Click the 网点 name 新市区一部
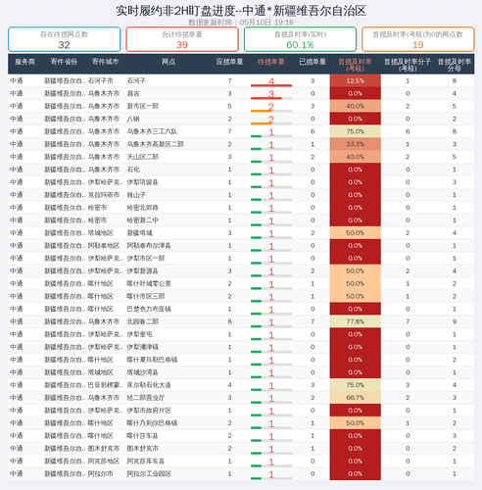 [x=143, y=106]
